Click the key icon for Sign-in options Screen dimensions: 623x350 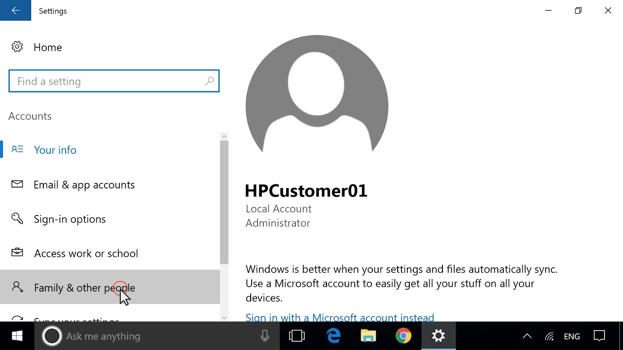coord(17,219)
